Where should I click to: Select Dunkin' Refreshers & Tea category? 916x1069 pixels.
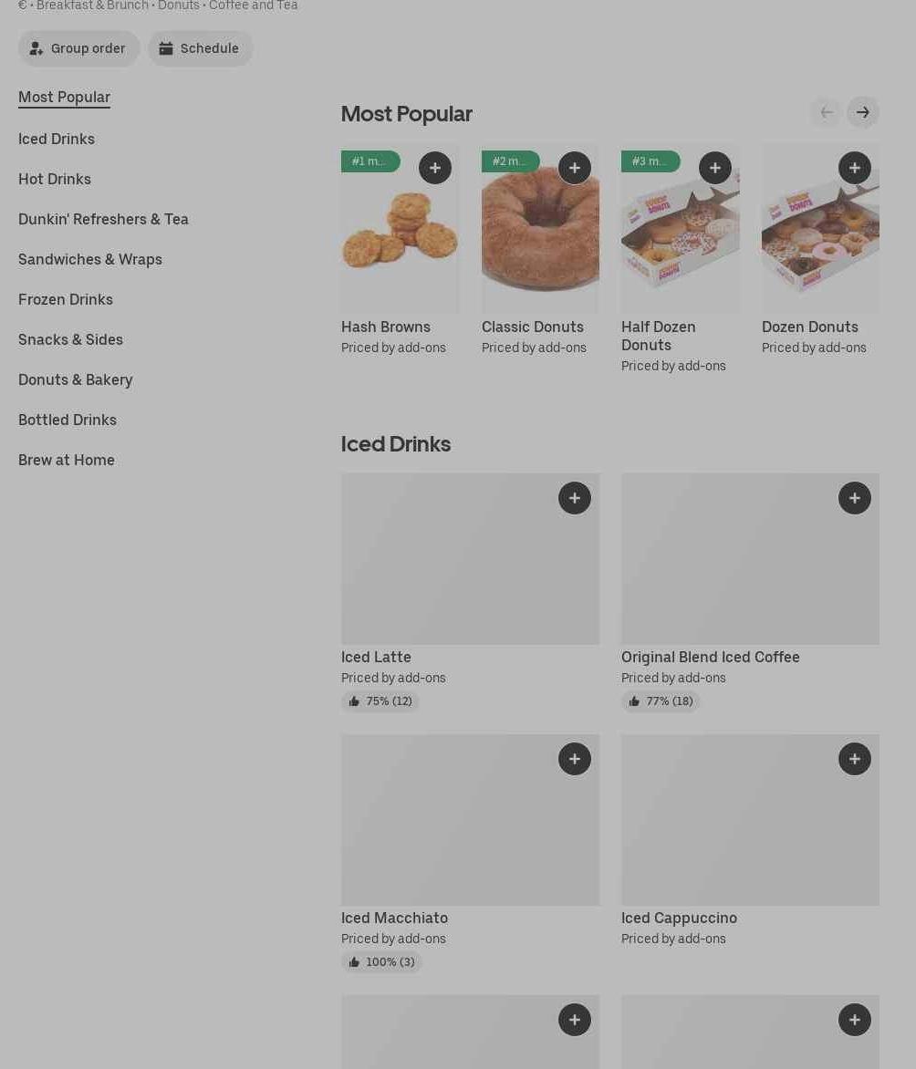point(104,220)
